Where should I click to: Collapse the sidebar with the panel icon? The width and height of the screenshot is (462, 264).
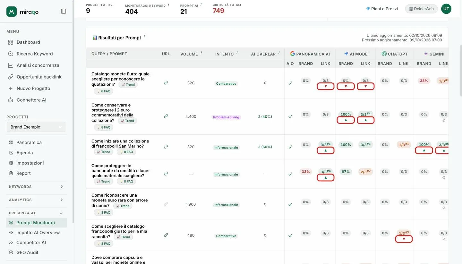pyautogui.click(x=64, y=12)
